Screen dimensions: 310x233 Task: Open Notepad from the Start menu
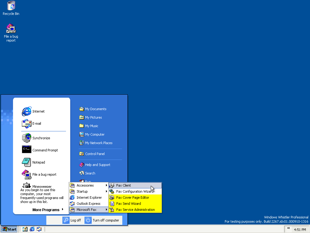coord(33,162)
